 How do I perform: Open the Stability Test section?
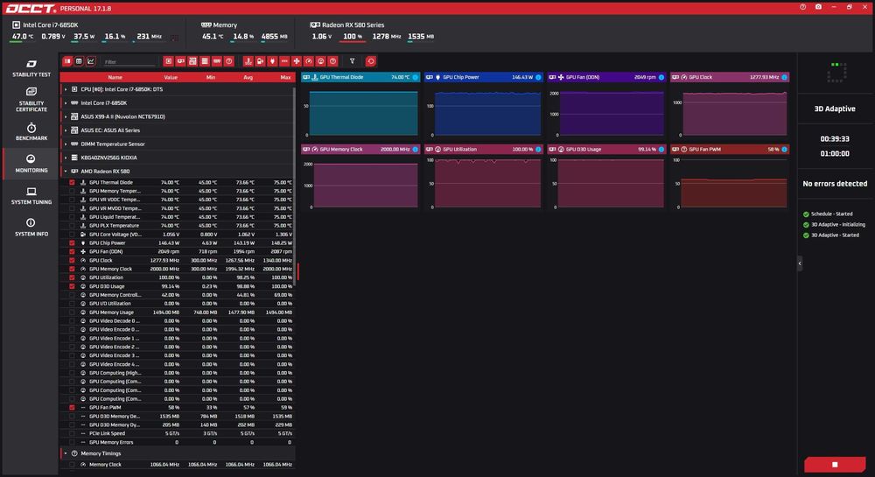[x=31, y=68]
